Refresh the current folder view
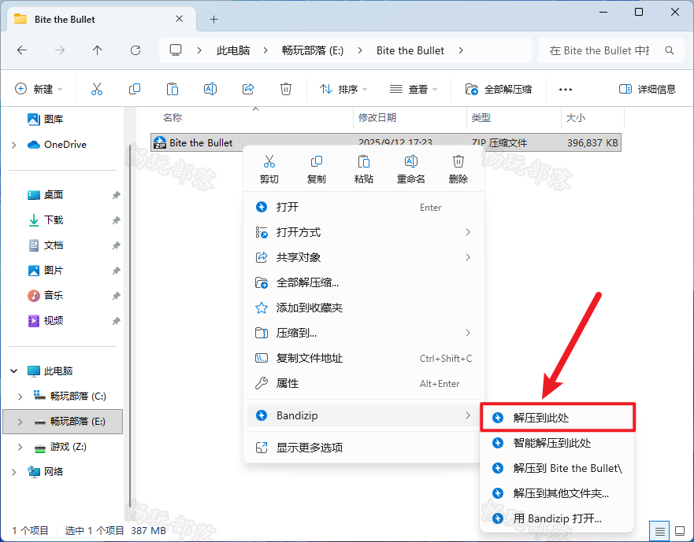Viewport: 694px width, 542px height. 135,50
